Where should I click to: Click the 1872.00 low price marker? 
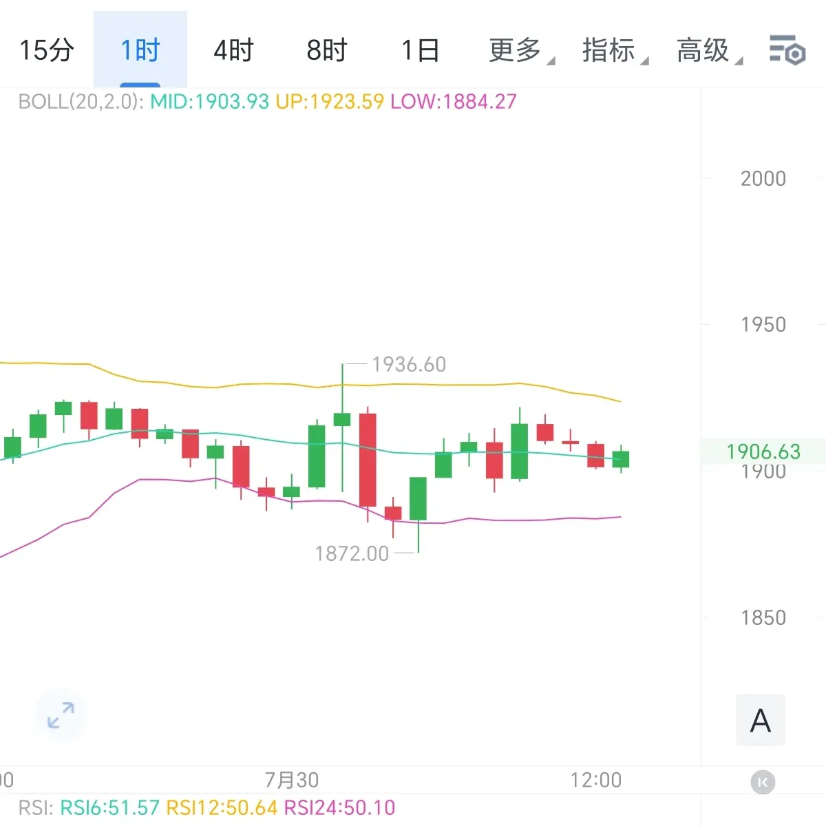(352, 553)
